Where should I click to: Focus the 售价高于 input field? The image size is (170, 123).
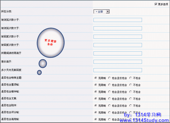(117, 62)
